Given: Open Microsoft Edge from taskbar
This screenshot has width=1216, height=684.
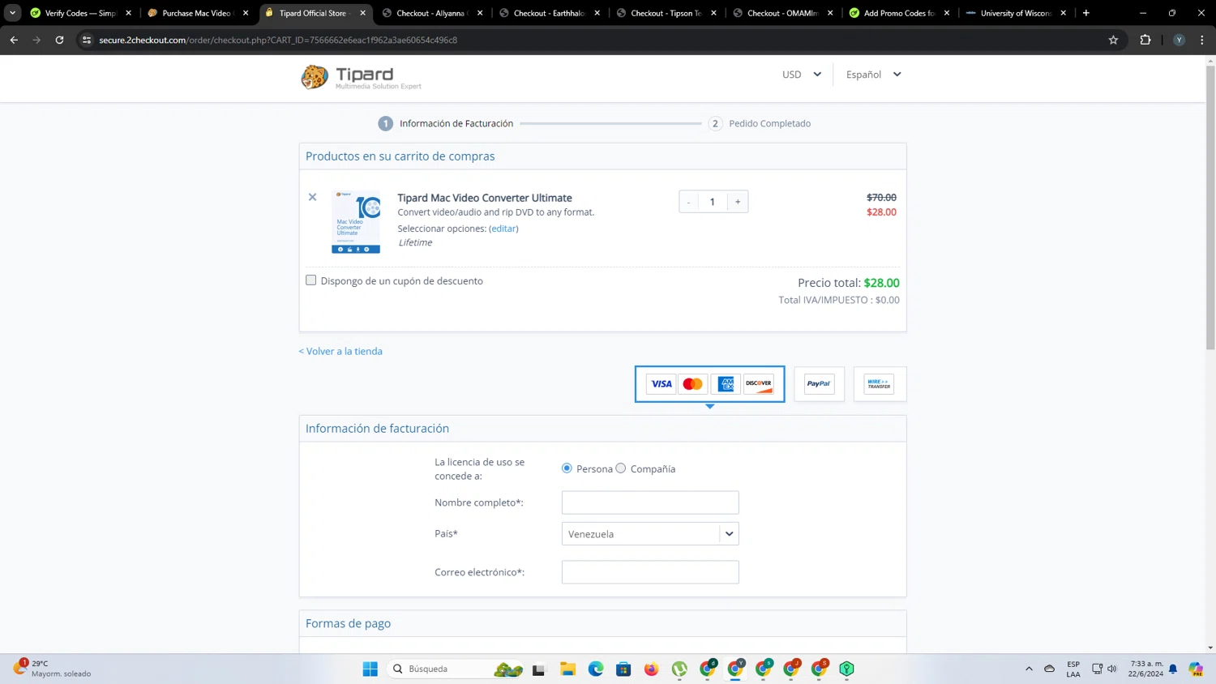Looking at the screenshot, I should [596, 669].
